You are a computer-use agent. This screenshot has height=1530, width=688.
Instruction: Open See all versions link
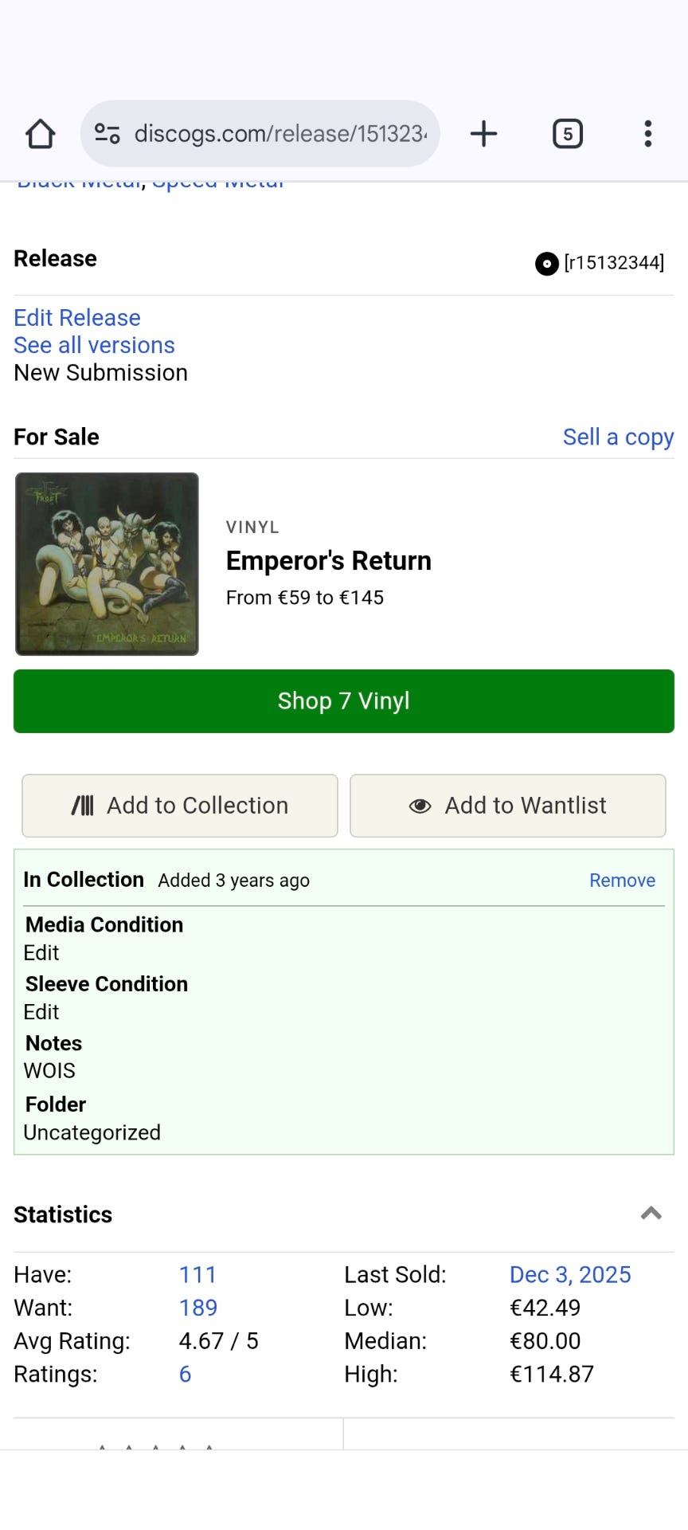tap(94, 345)
